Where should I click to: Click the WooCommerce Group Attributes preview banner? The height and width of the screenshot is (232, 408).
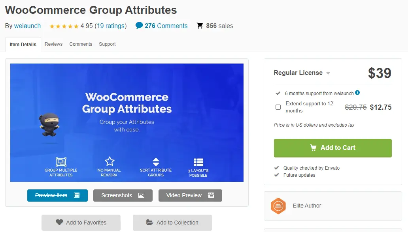(127, 123)
